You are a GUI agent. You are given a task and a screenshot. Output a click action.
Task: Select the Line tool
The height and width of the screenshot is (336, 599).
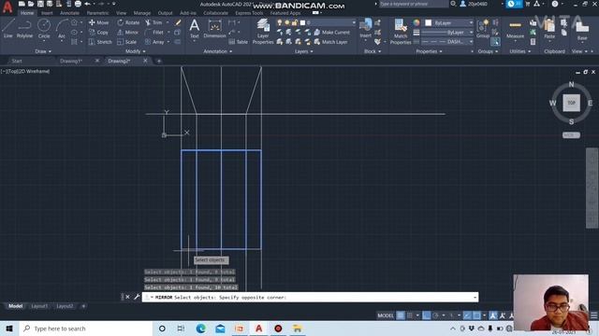point(8,29)
